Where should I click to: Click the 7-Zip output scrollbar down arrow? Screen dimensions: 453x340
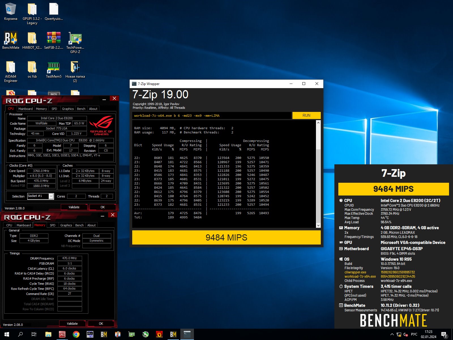click(x=318, y=226)
